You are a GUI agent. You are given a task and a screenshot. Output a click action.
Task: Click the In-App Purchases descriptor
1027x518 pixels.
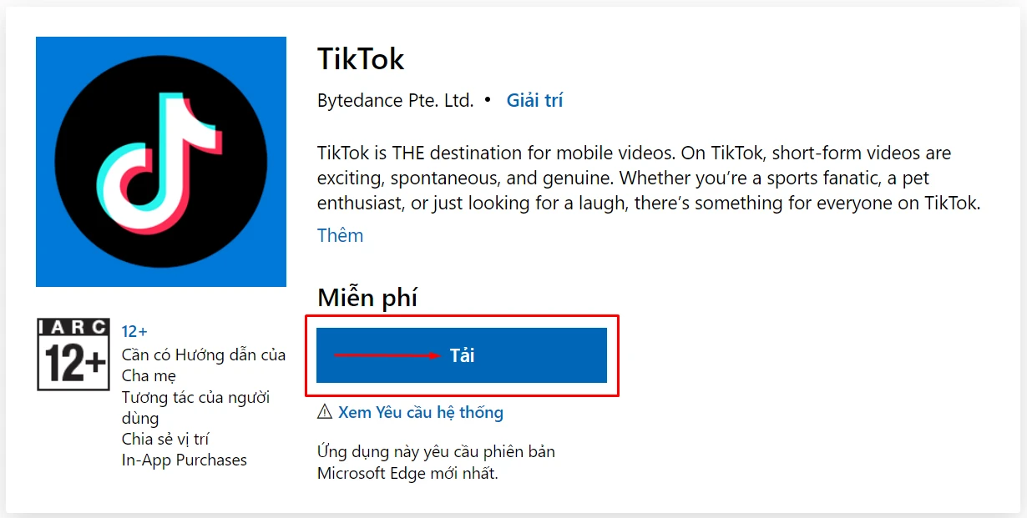point(184,460)
